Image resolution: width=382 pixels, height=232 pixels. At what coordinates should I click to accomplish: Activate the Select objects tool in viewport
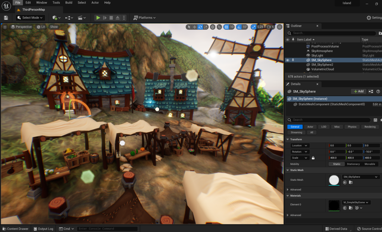click(x=189, y=27)
